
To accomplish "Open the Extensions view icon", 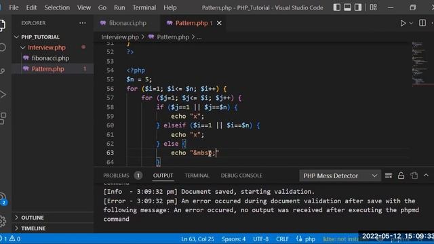I will tap(2, 118).
